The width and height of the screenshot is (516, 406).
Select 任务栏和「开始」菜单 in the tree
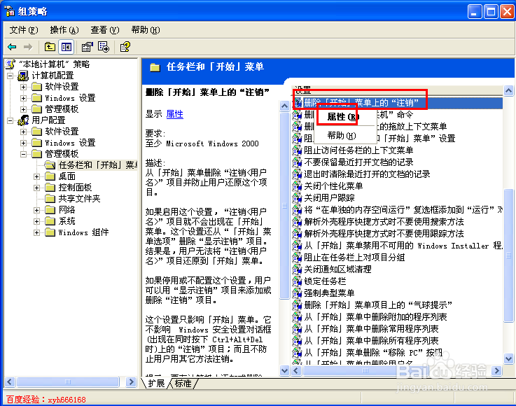[x=98, y=165]
